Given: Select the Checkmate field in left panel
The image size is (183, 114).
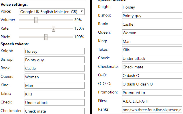Looking at the screenshot, I should [55, 111].
